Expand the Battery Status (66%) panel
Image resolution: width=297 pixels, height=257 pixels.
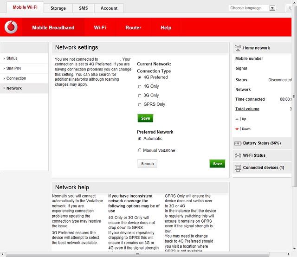(262, 143)
